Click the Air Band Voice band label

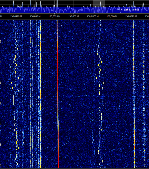coord(128,10)
